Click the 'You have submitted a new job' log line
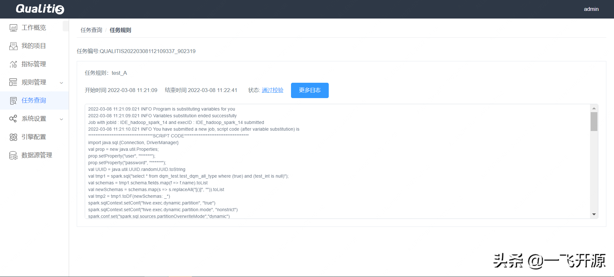 tap(194, 129)
